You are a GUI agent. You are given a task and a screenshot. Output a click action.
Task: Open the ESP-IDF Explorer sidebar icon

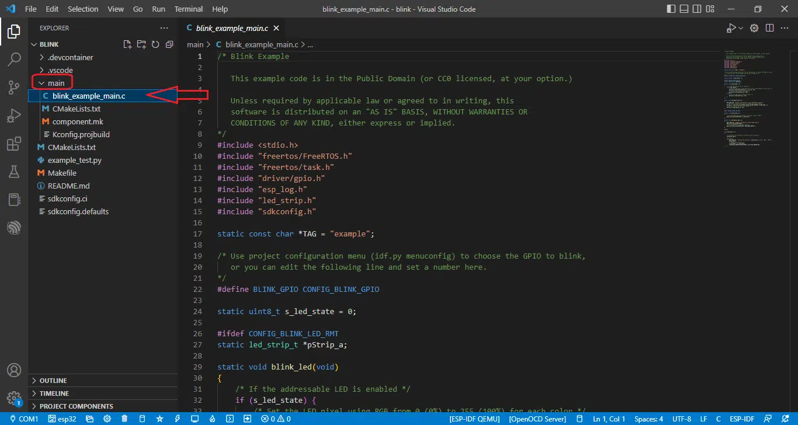pos(14,228)
